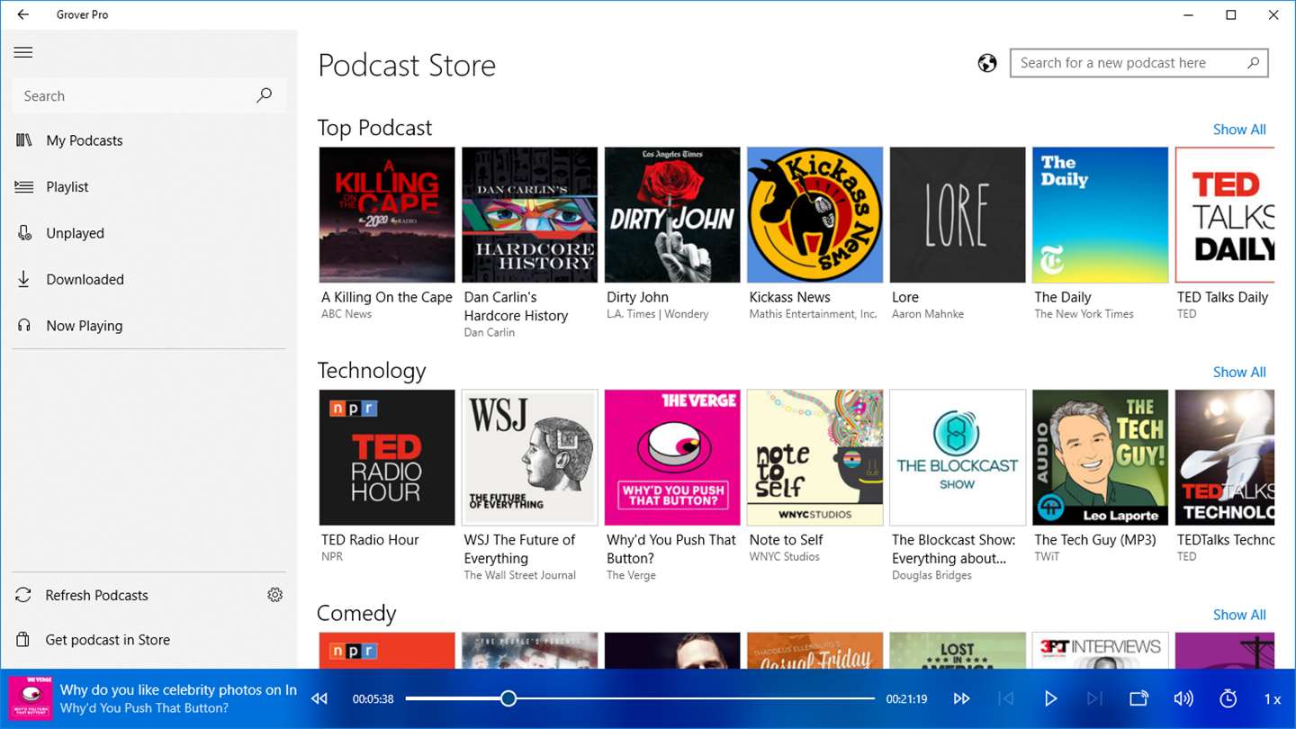This screenshot has height=729, width=1296.
Task: Go back with the back arrow
Action: click(x=23, y=15)
